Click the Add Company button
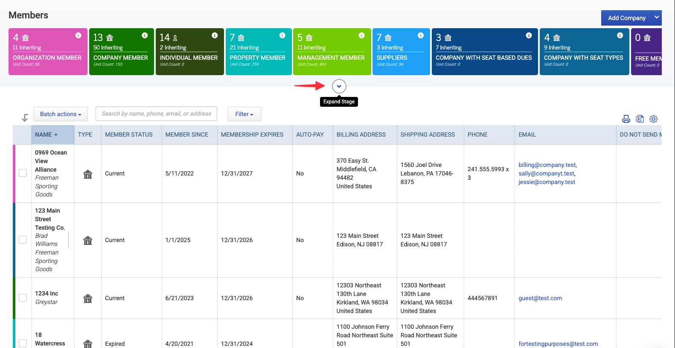The image size is (675, 348). click(x=626, y=18)
